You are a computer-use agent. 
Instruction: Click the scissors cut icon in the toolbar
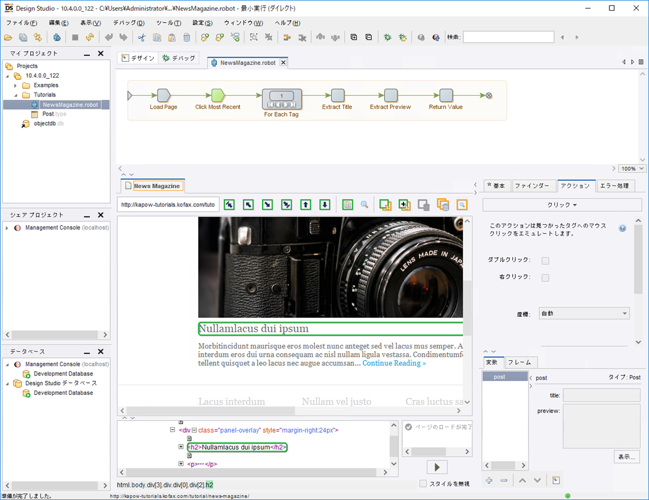point(142,37)
